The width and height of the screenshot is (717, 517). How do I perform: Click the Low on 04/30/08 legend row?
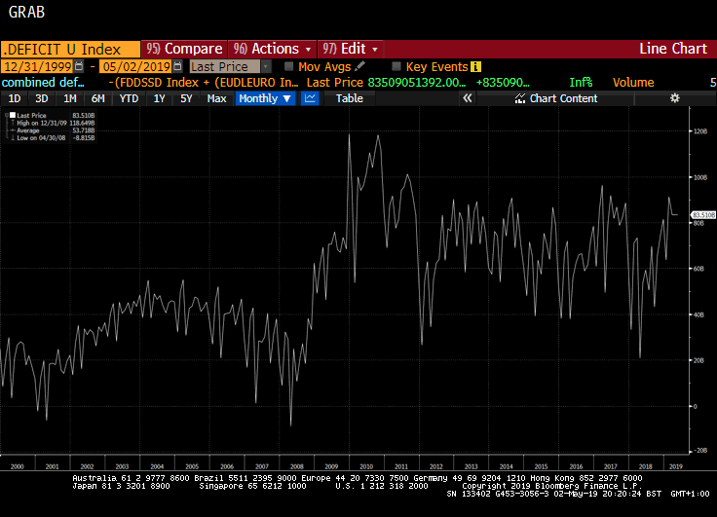tap(53, 137)
